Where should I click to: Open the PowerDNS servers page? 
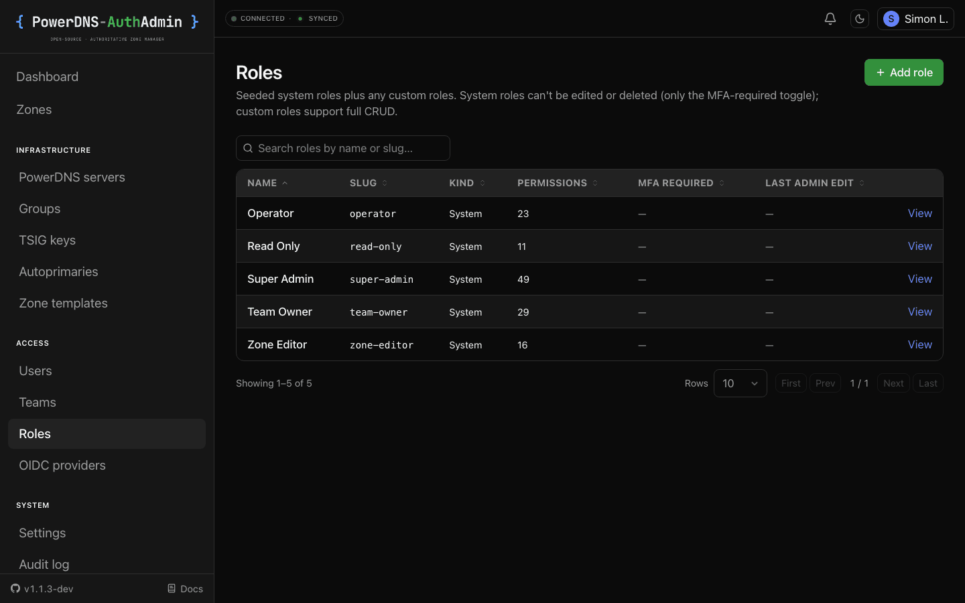pos(107,177)
